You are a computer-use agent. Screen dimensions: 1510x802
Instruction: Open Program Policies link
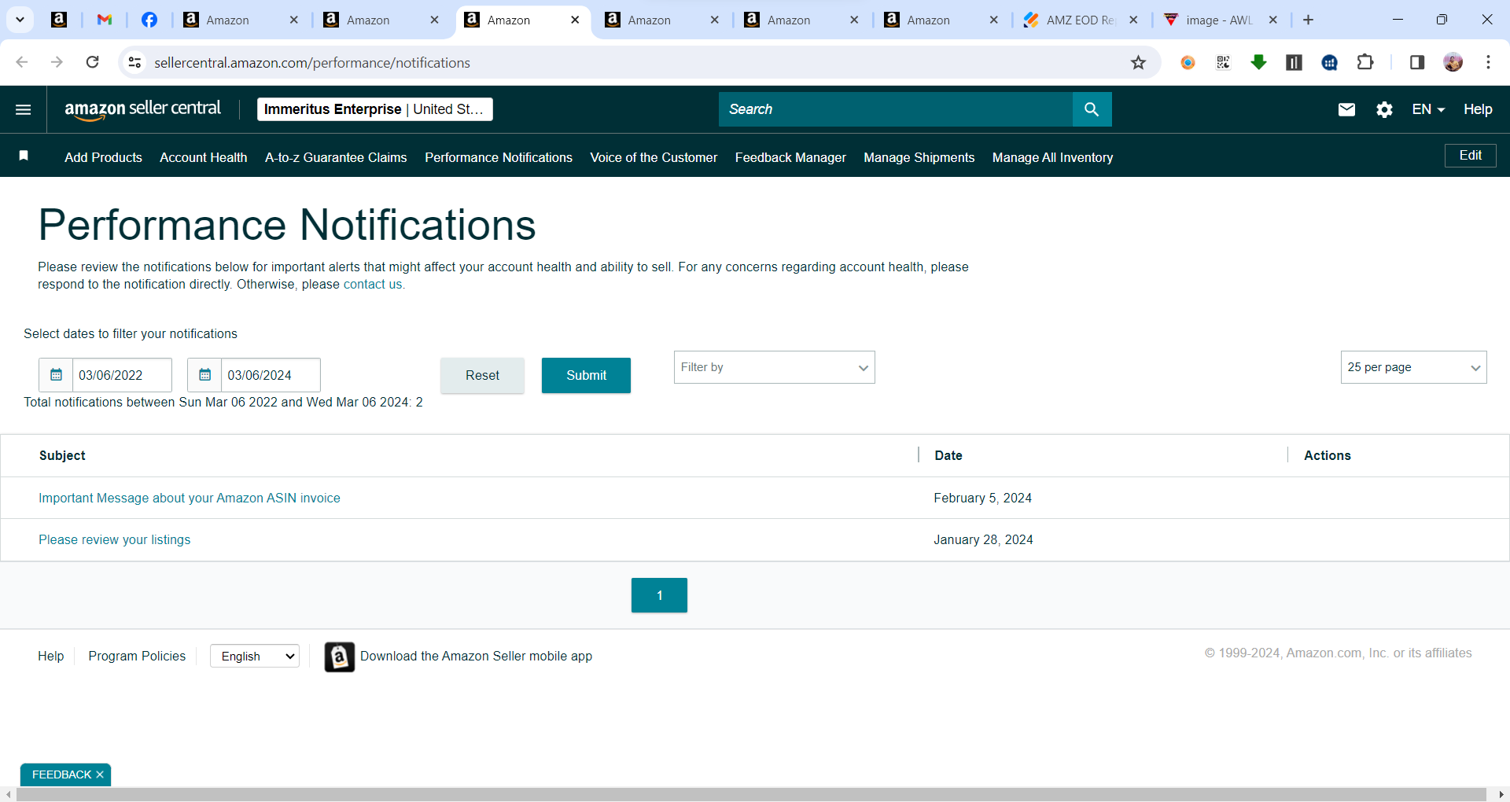137,656
